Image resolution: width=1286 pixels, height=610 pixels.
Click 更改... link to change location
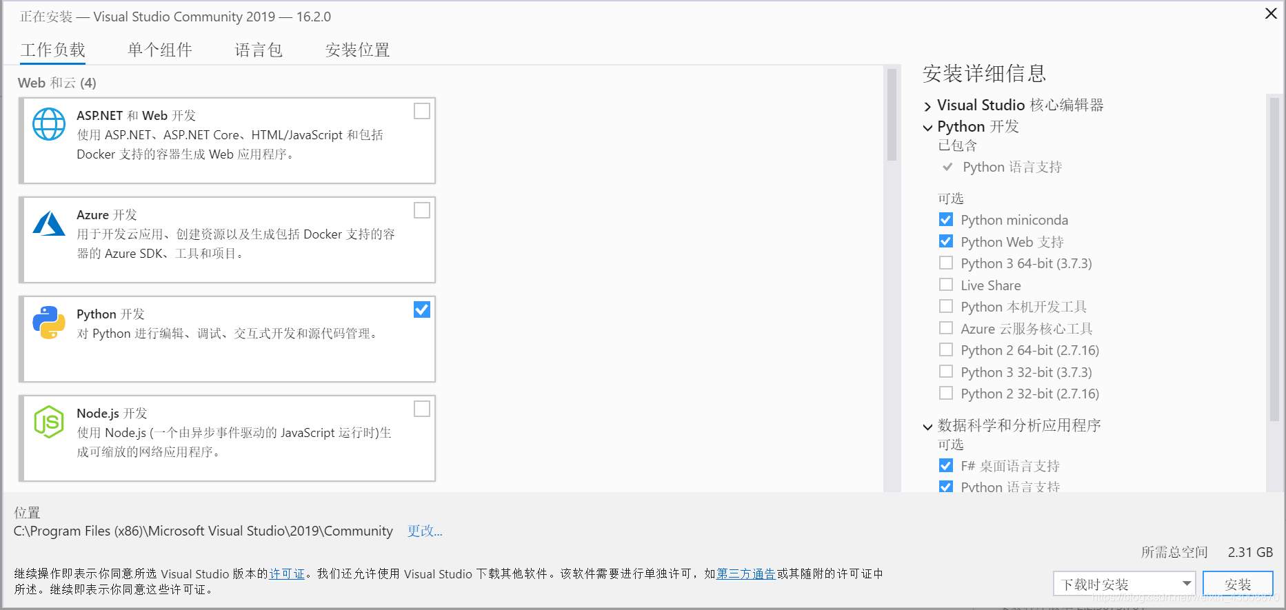click(425, 531)
